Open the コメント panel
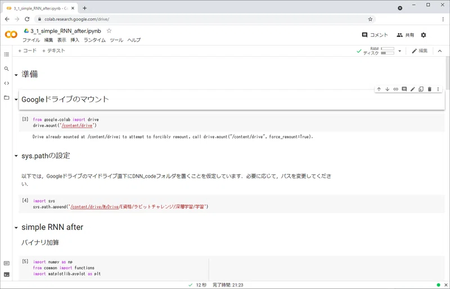 pos(375,35)
